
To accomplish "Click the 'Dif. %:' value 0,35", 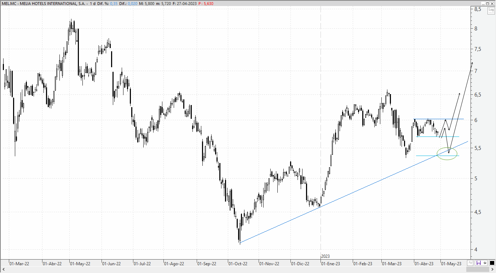I will pos(114,4).
